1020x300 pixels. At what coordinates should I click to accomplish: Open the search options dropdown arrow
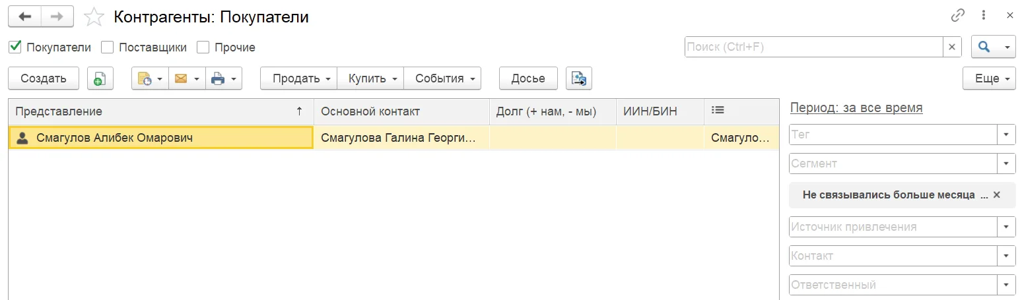click(x=1007, y=47)
